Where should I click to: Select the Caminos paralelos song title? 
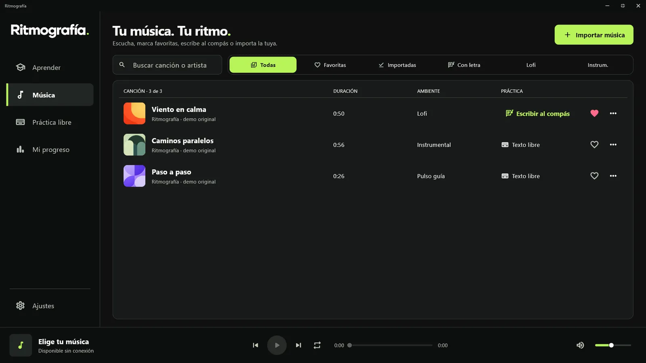(182, 141)
